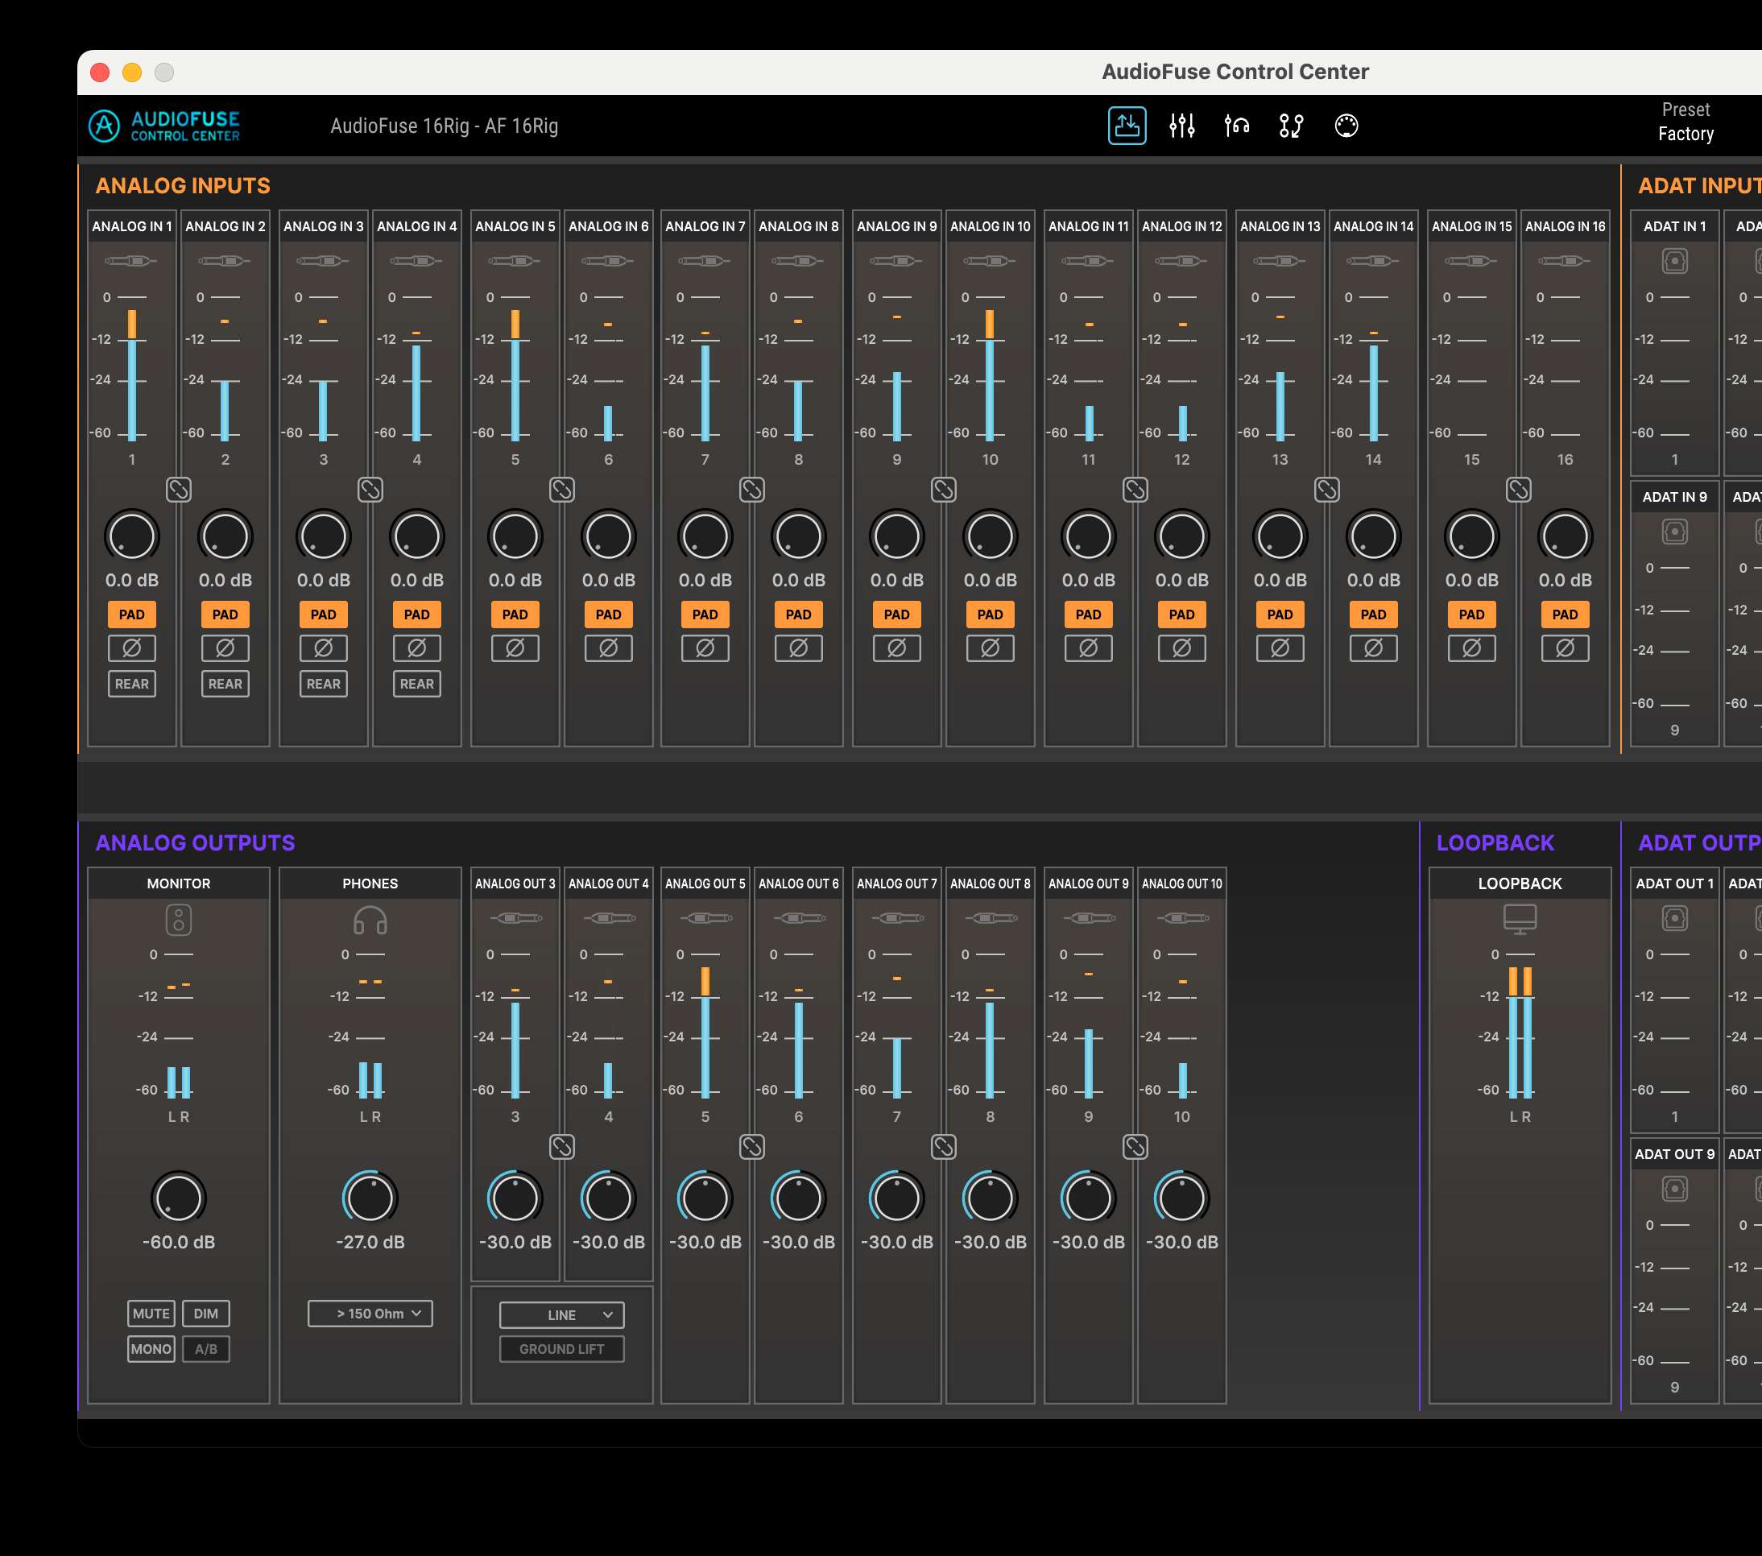Toggle stereo link for Analog Out 5-6
The width and height of the screenshot is (1762, 1556).
tap(751, 1147)
